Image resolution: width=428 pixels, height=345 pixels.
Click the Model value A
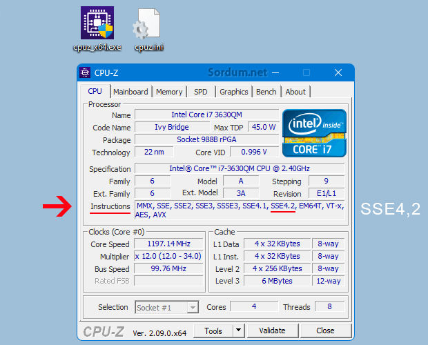(241, 181)
